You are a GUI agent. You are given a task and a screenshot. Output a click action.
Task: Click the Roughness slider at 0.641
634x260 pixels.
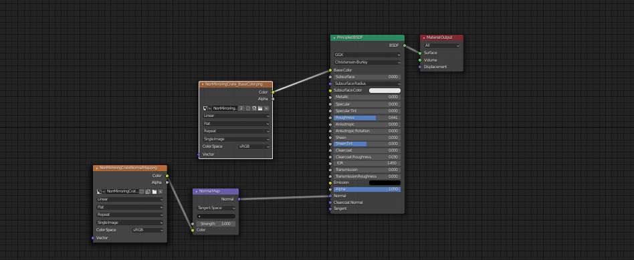[x=367, y=118]
